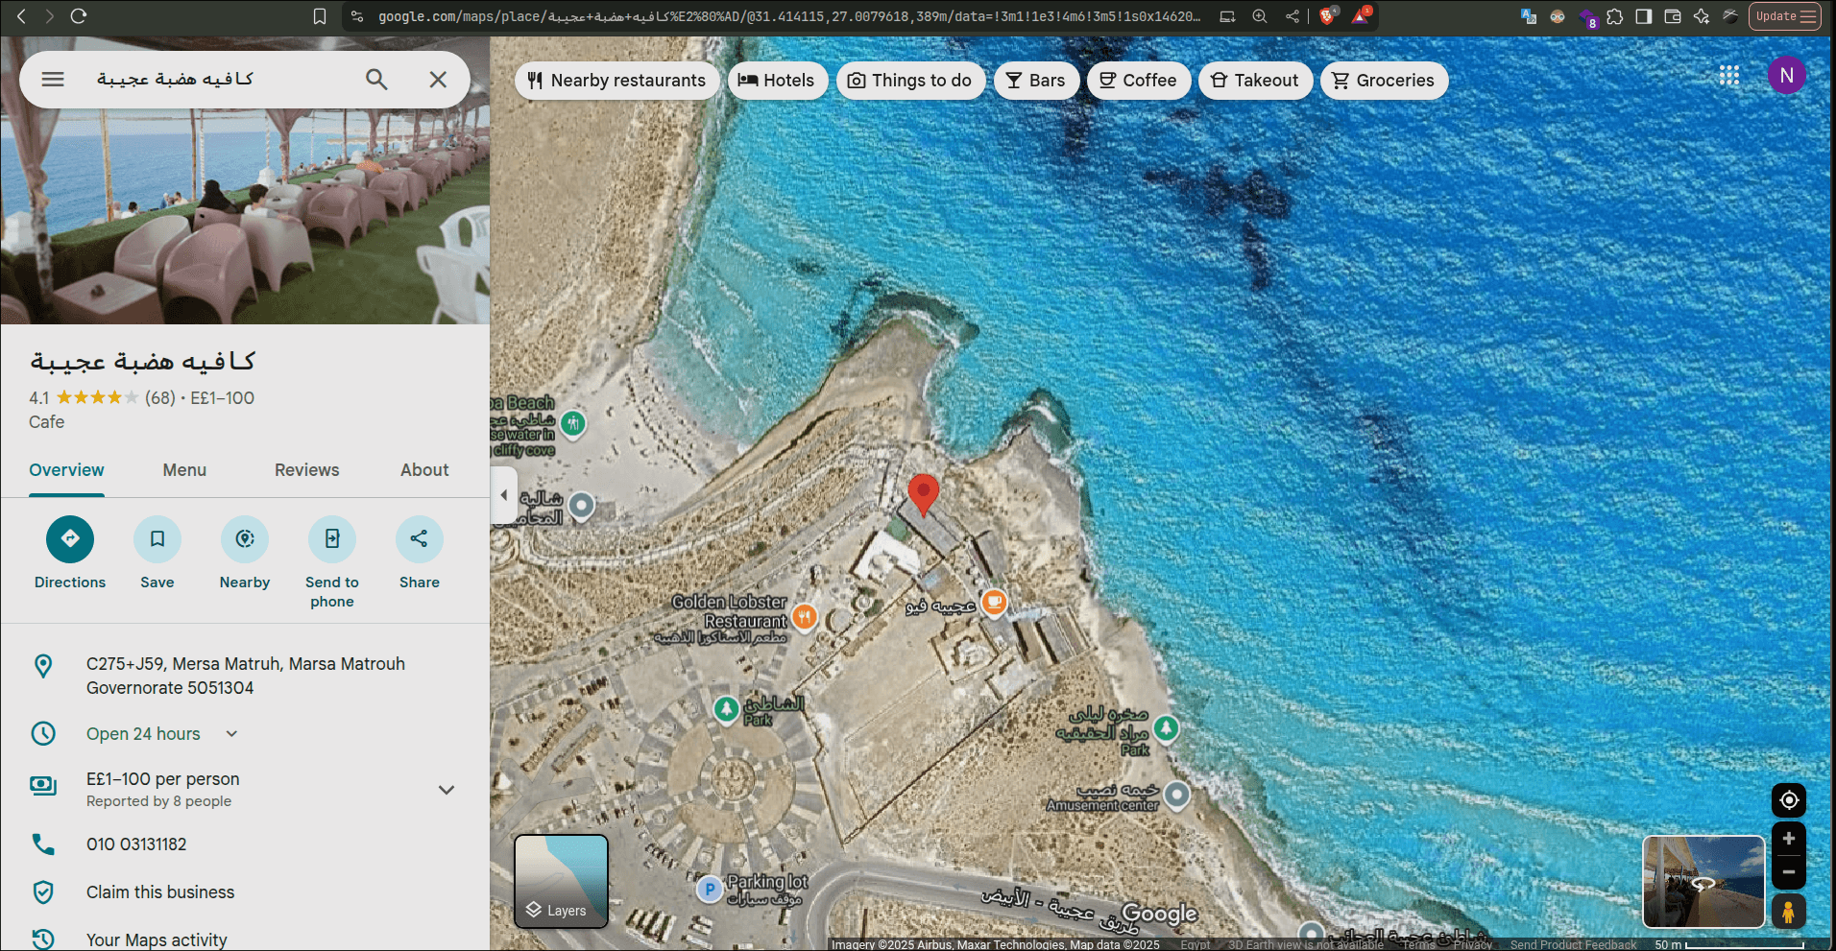Switch to the Reviews tab

pos(306,470)
